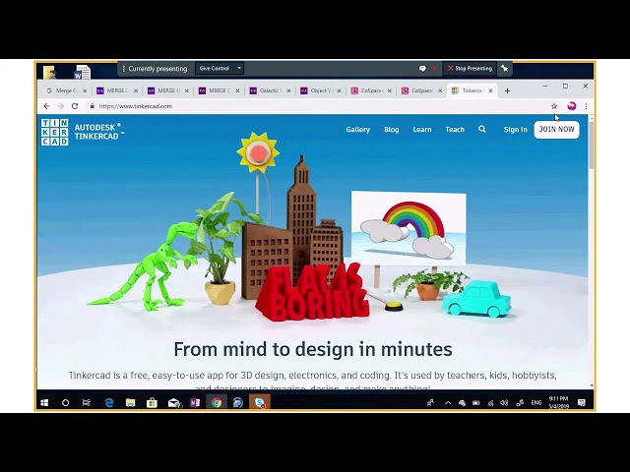Click Stop Presenting
The image size is (630, 472).
pyautogui.click(x=470, y=68)
